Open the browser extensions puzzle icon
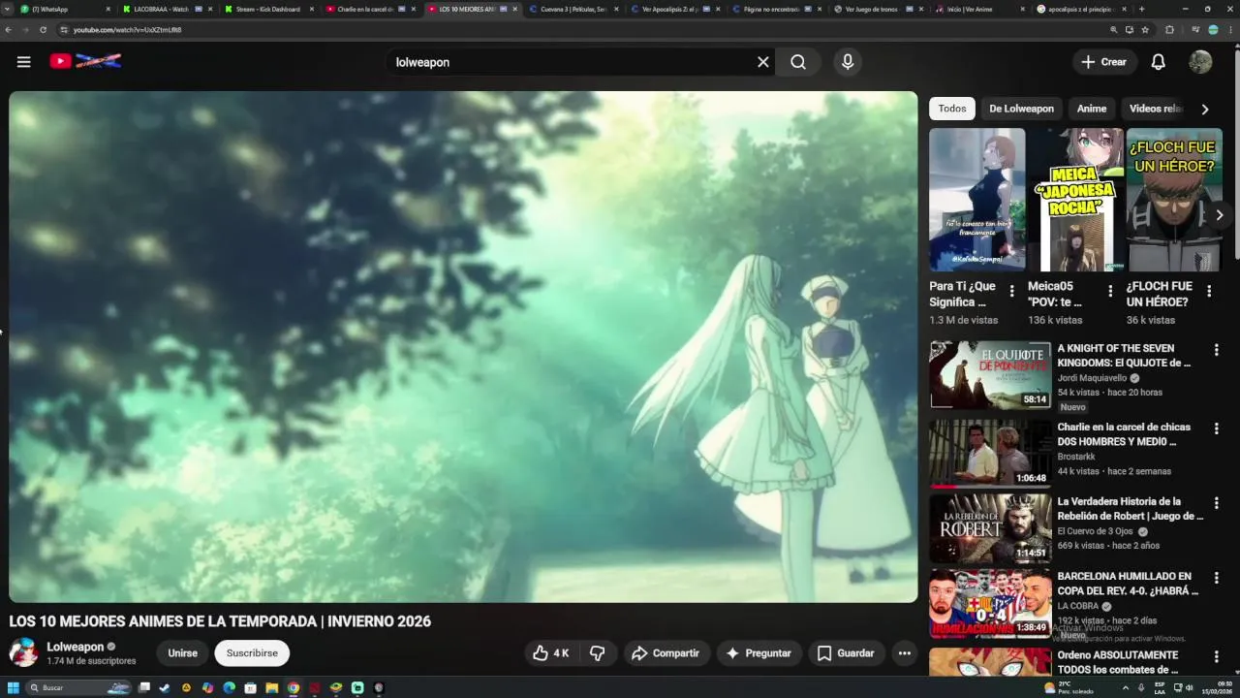 pos(1169,30)
